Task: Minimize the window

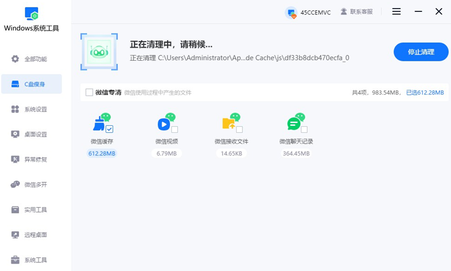Action: point(418,11)
